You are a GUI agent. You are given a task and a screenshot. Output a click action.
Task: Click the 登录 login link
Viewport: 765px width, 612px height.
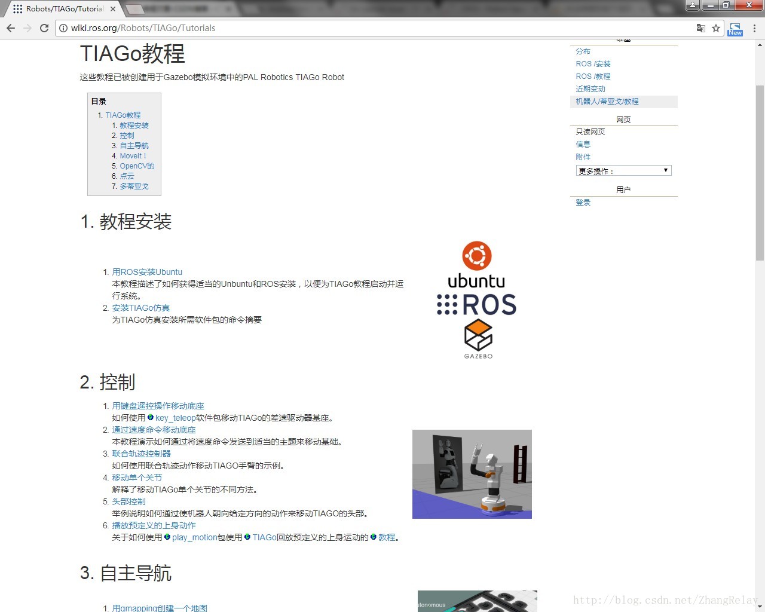(583, 203)
